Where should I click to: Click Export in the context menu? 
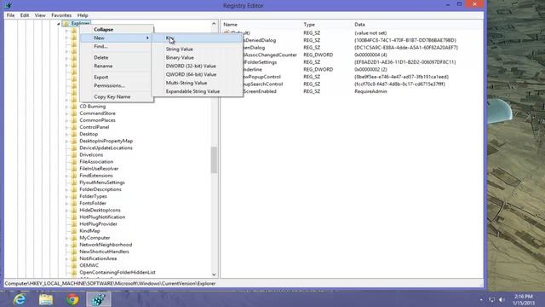click(x=117, y=77)
